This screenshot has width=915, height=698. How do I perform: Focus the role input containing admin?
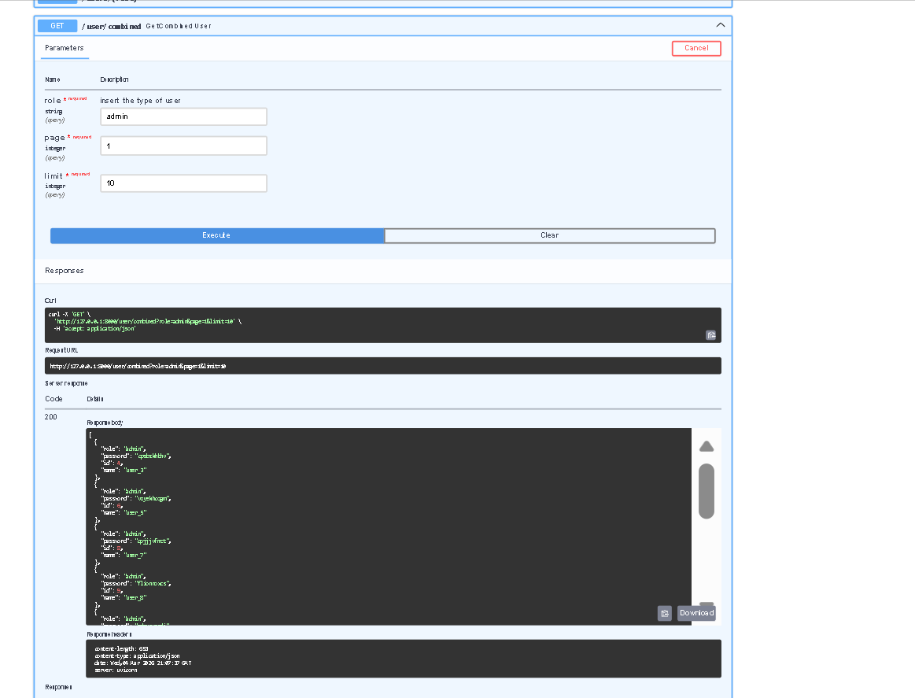184,116
